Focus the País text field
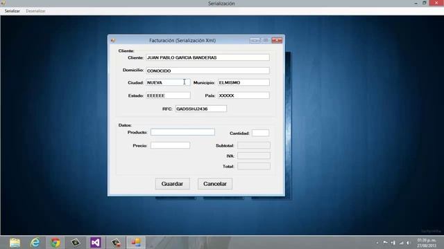Screen dimensions: 444x249 point(244,95)
